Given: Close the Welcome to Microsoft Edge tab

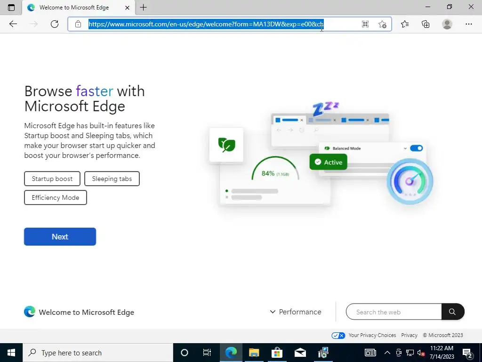Looking at the screenshot, I should pyautogui.click(x=127, y=8).
